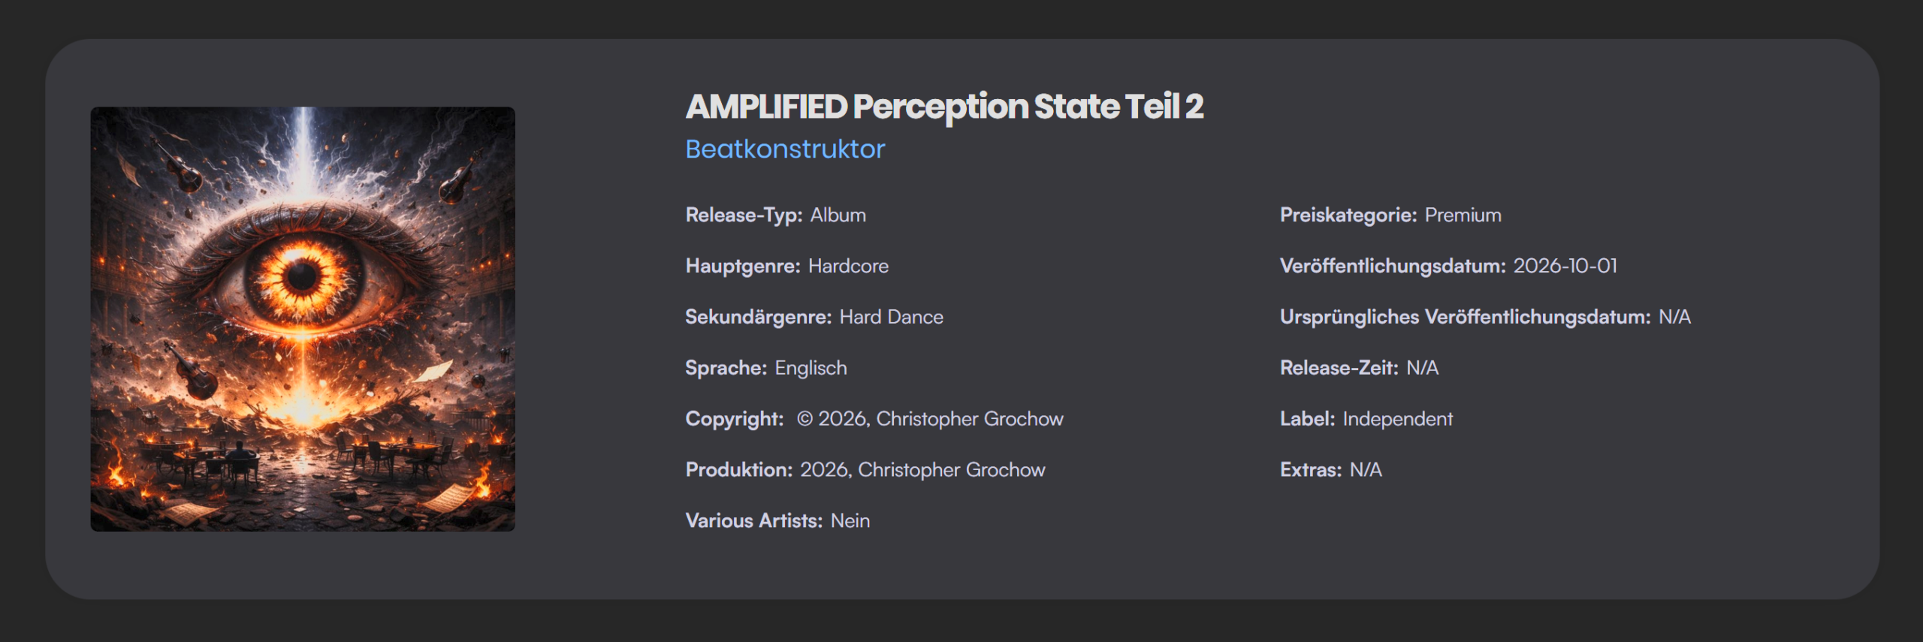
Task: Click the Copyright line with Christopher Grochow
Action: (x=930, y=419)
